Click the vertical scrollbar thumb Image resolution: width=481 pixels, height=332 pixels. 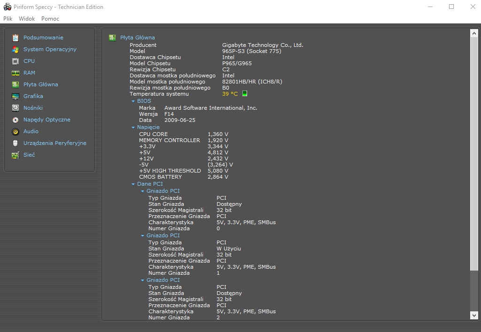pyautogui.click(x=474, y=154)
